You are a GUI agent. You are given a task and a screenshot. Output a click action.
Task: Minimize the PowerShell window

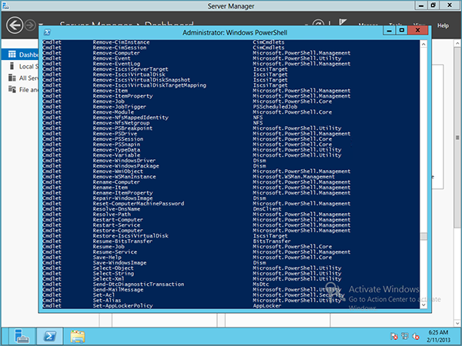click(x=389, y=30)
